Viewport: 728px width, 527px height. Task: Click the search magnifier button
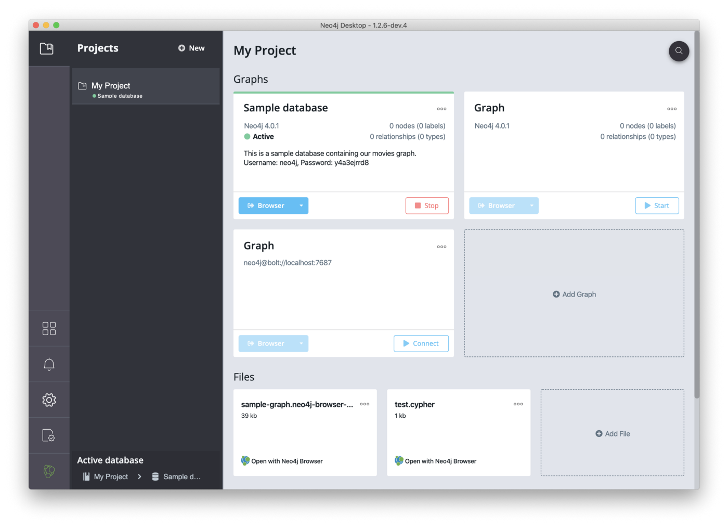679,51
